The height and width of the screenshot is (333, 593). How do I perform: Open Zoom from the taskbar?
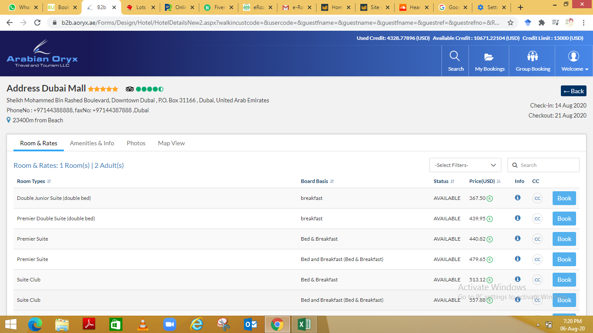point(169,324)
